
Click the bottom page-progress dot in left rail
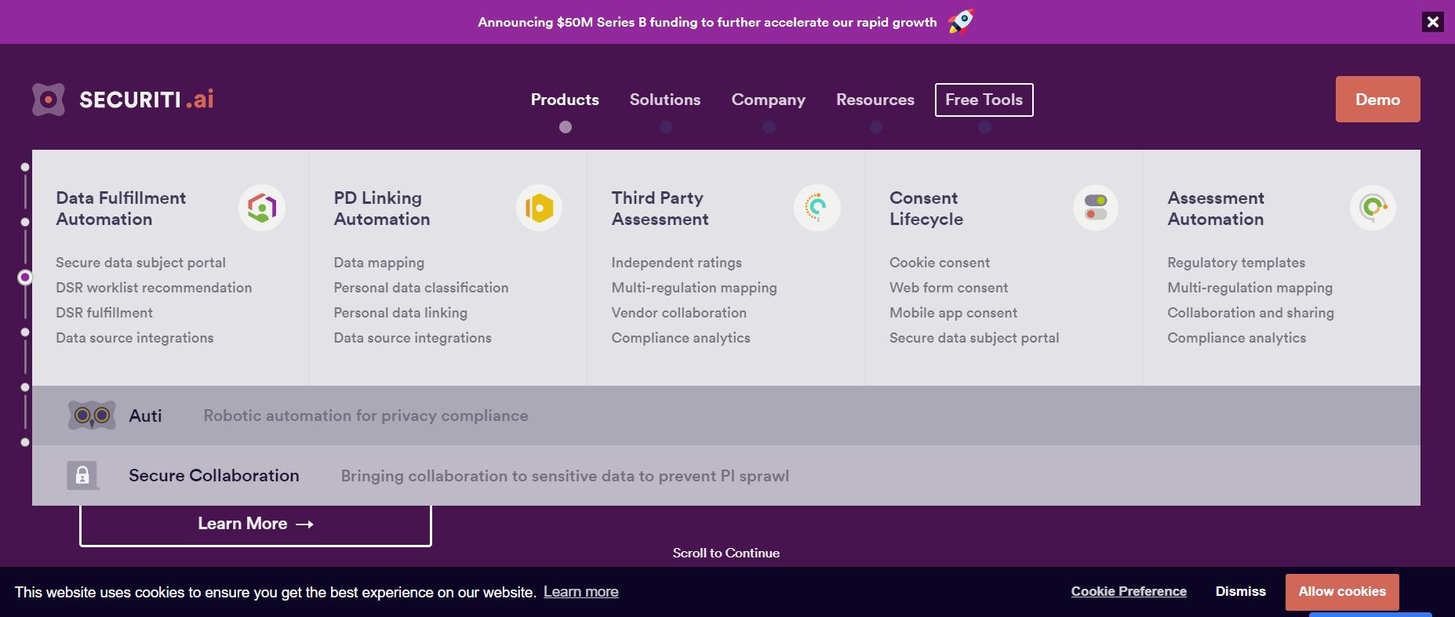pos(25,442)
